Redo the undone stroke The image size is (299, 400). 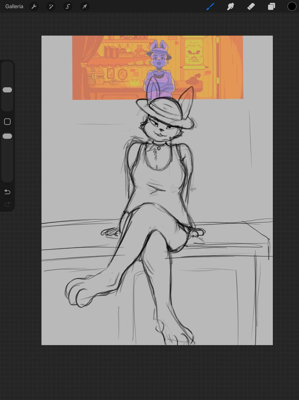tap(7, 204)
